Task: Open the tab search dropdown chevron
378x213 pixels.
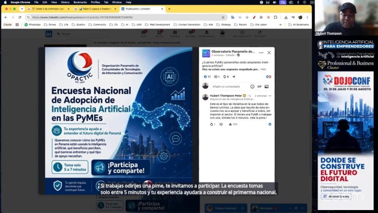Action: pyautogui.click(x=22, y=9)
